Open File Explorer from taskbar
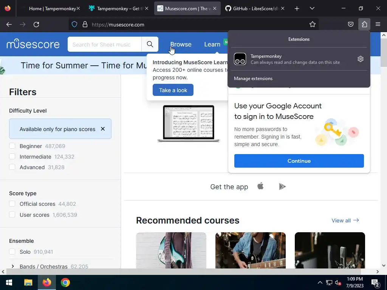The height and width of the screenshot is (290, 387). pos(28,282)
